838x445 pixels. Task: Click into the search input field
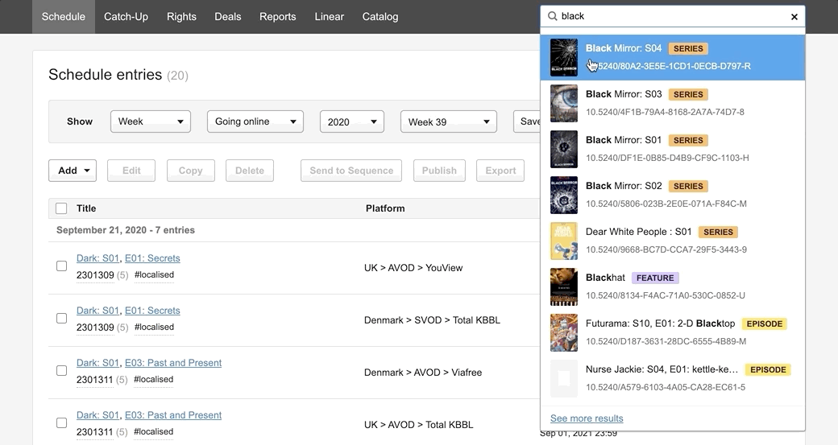pos(669,16)
